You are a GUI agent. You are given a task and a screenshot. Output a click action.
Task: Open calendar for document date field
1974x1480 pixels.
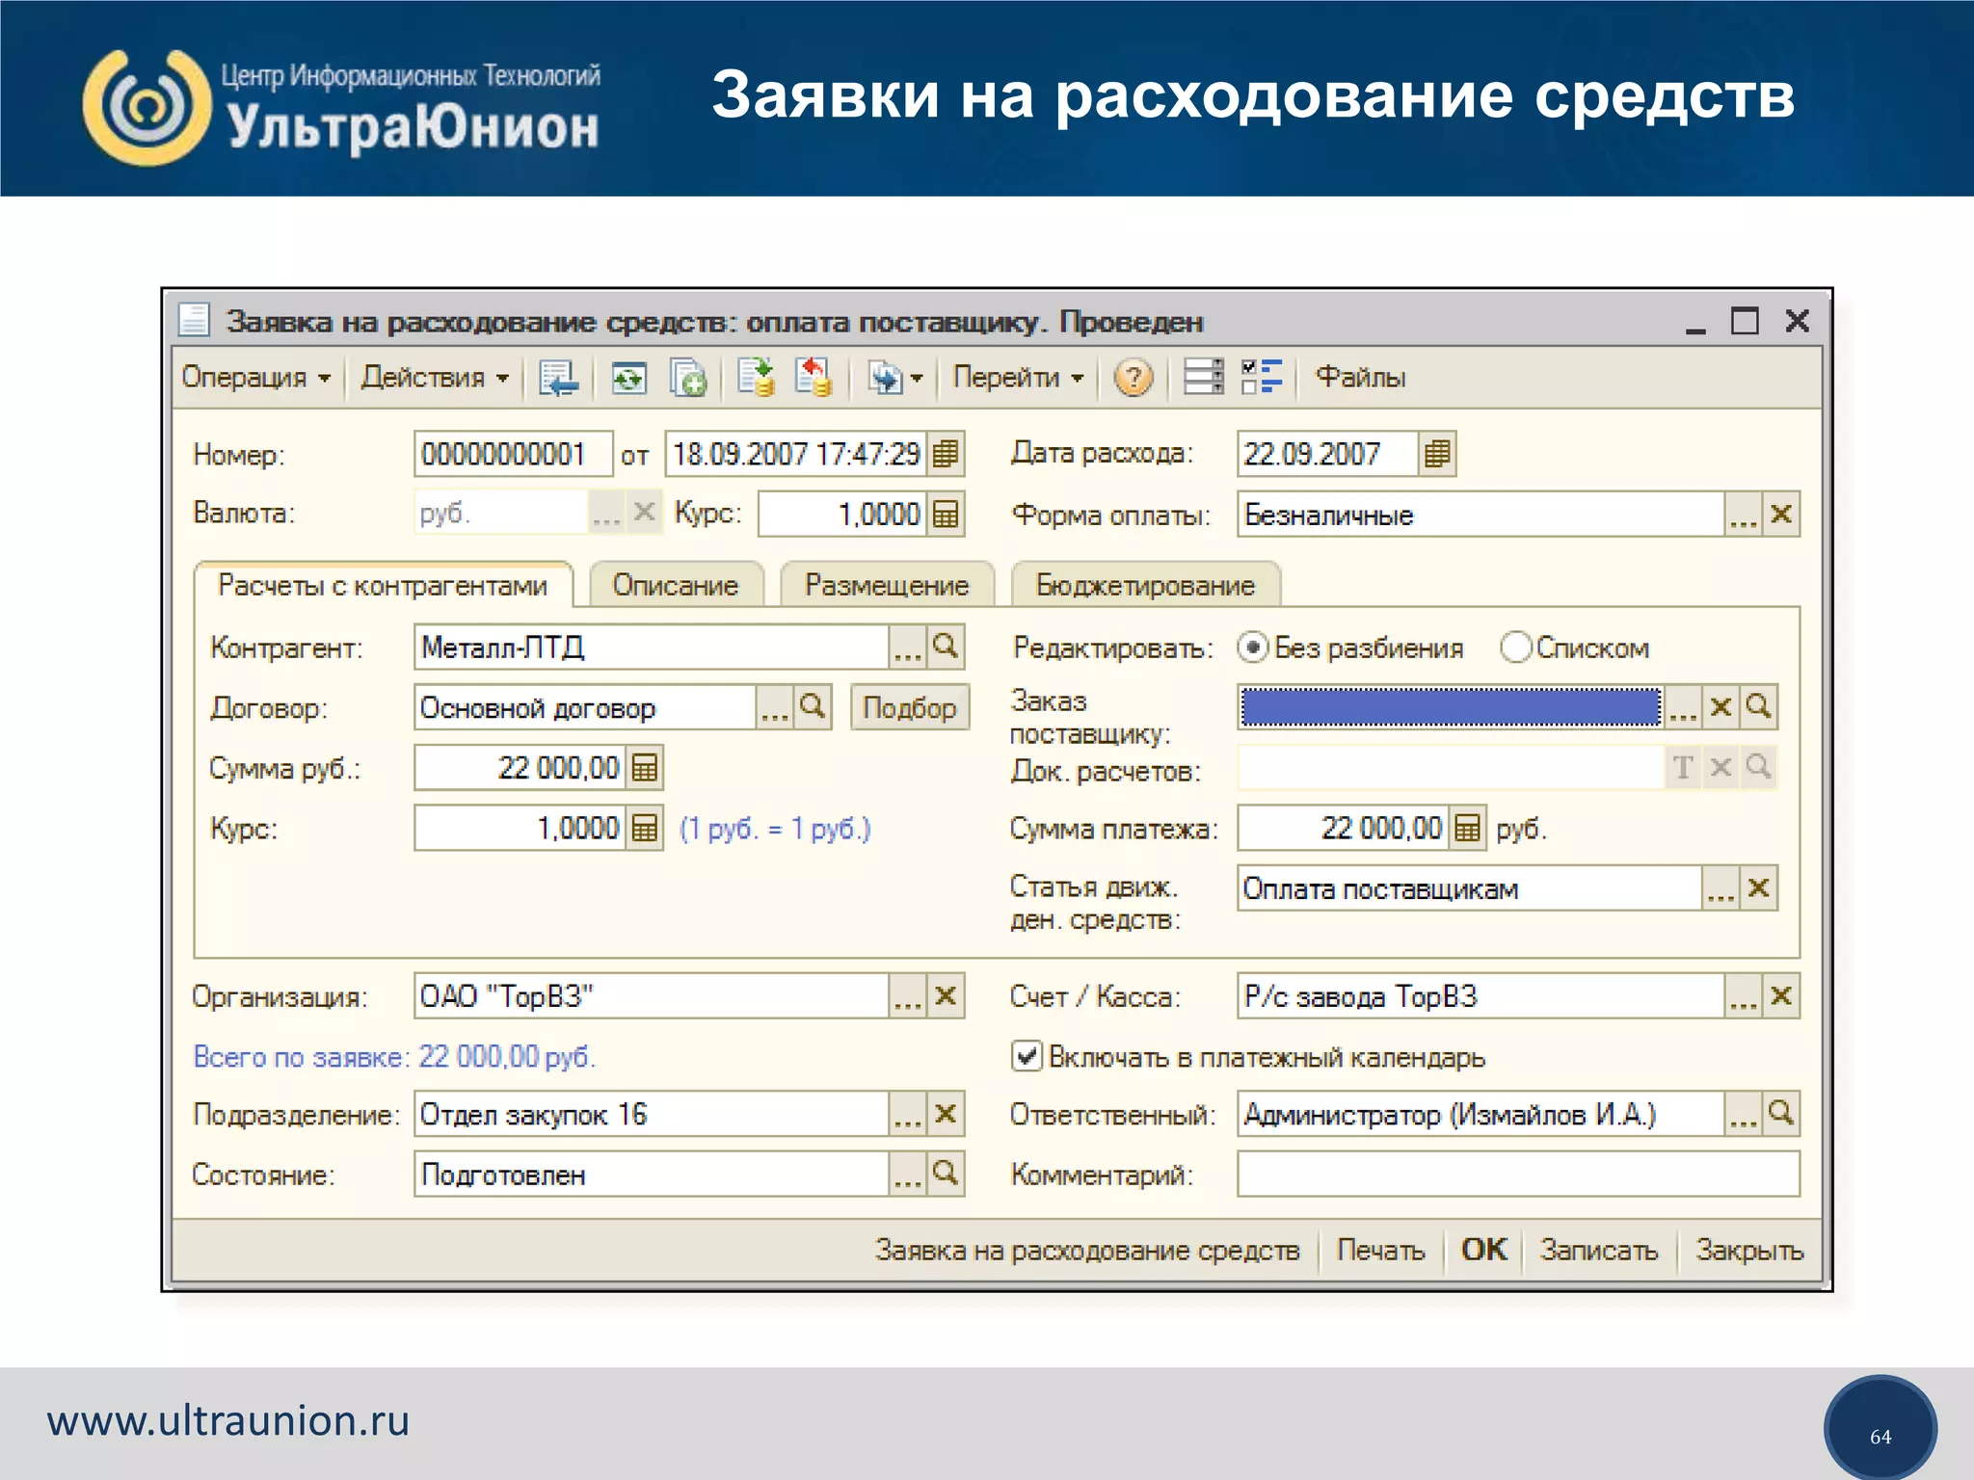coord(946,454)
